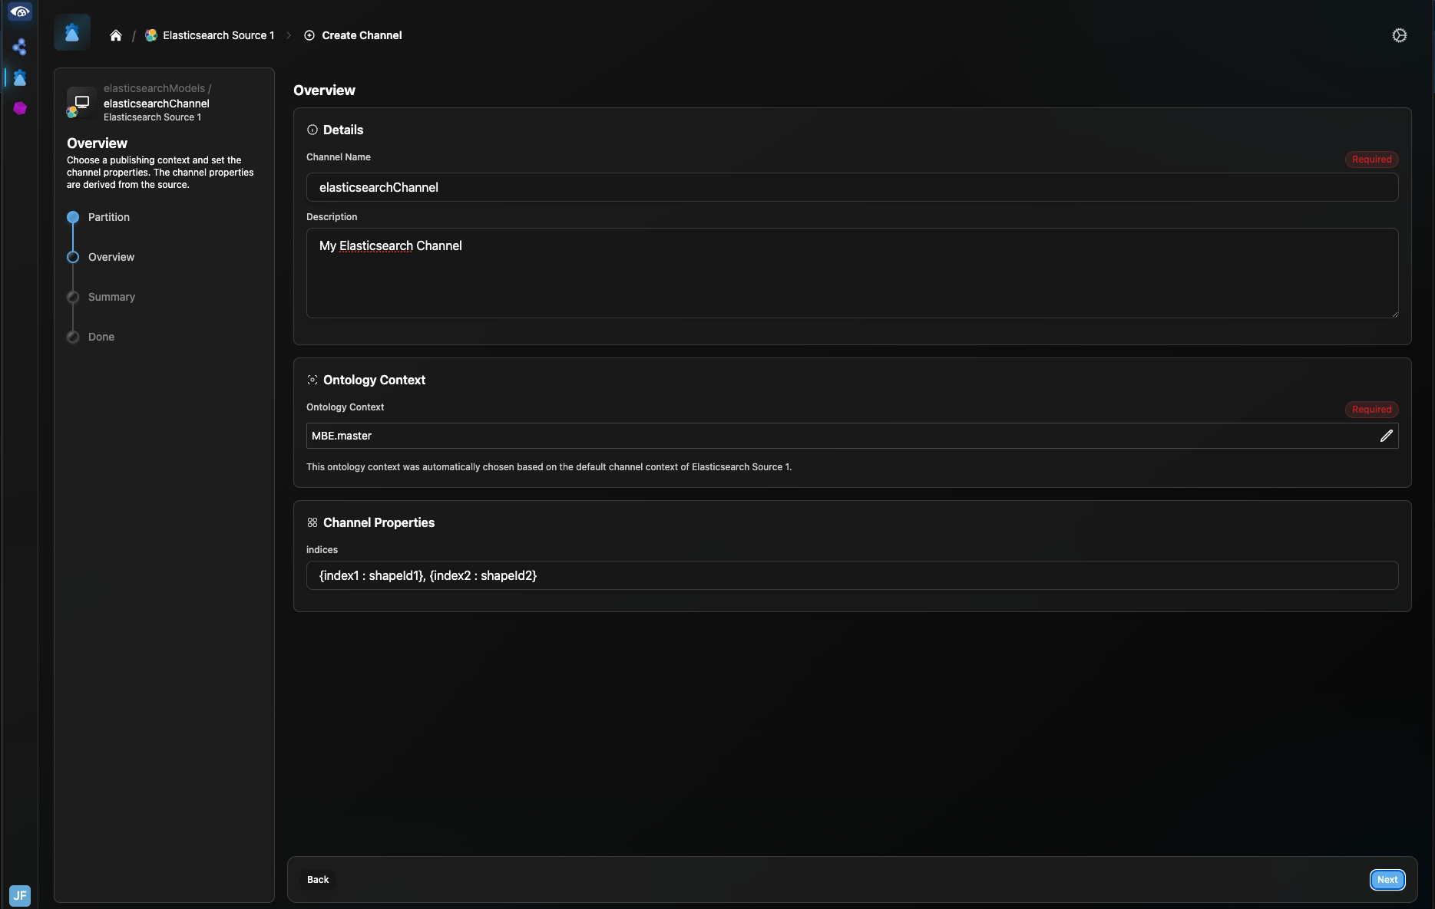Jump to the Summary wizard step
This screenshot has width=1435, height=909.
coord(111,297)
